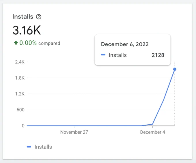This screenshot has height=163, width=196.
Task: Click the 0.00% change value
Action: coord(28,43)
